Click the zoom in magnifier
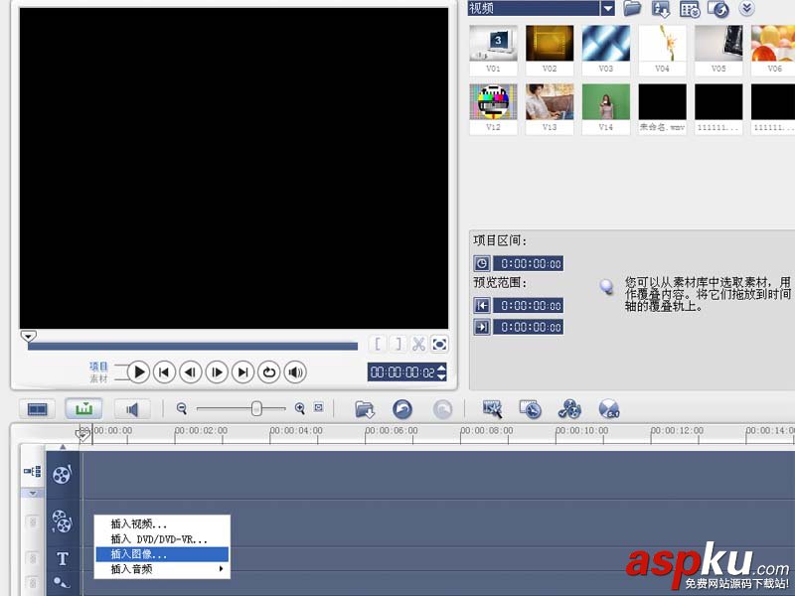 click(x=300, y=408)
